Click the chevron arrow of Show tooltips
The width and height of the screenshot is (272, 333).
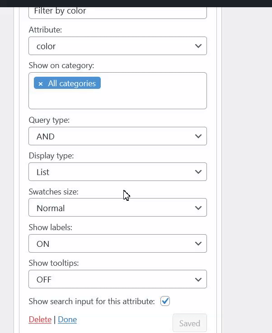tap(198, 279)
